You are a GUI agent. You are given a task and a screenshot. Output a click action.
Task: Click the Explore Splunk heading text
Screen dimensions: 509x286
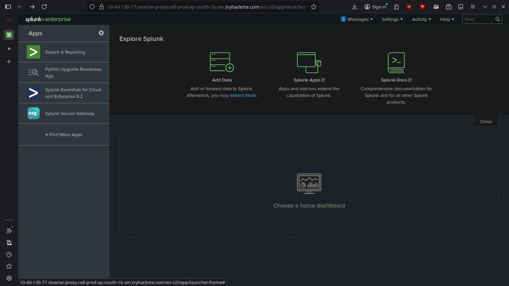coord(141,39)
